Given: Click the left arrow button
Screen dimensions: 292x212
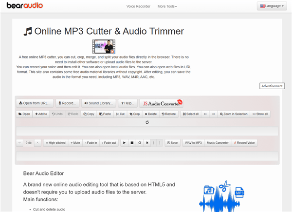Looking at the screenshot, I should pyautogui.click(x=205, y=114).
